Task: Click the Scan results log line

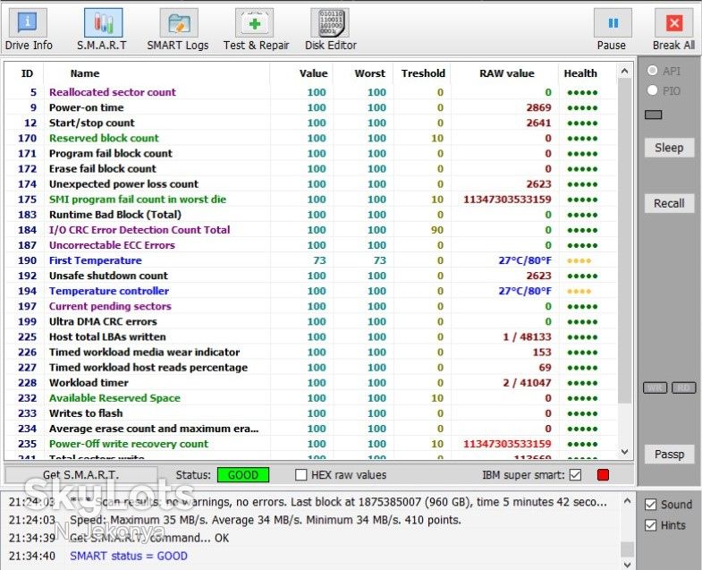Action: [x=338, y=502]
